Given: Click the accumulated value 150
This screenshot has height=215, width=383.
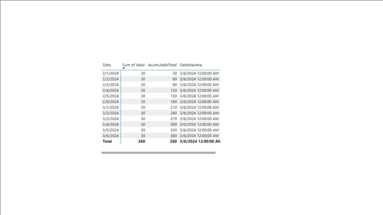Looking at the screenshot, I should tap(174, 96).
